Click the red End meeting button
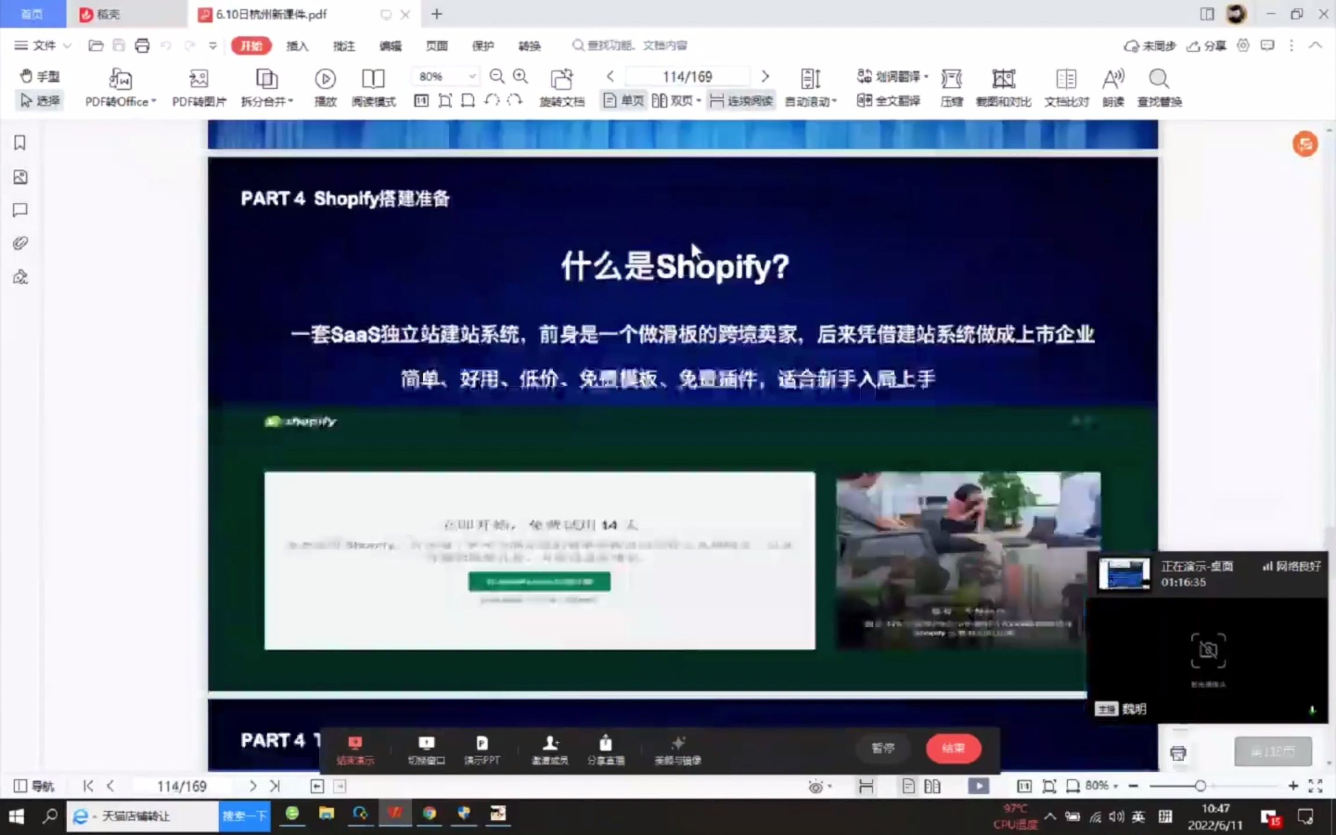The width and height of the screenshot is (1336, 835). point(953,748)
